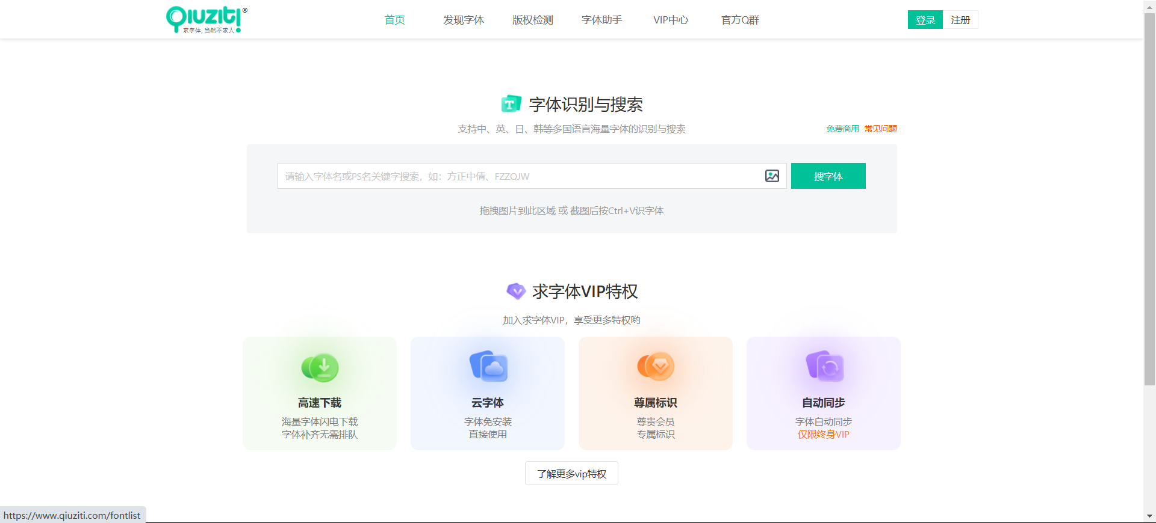
Task: Open the 发现字体 menu item
Action: click(463, 20)
